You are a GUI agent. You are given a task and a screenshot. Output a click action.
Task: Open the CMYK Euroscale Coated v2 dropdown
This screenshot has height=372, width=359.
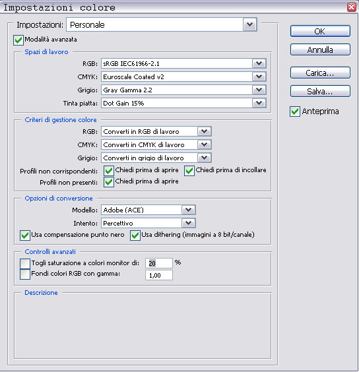click(x=259, y=77)
